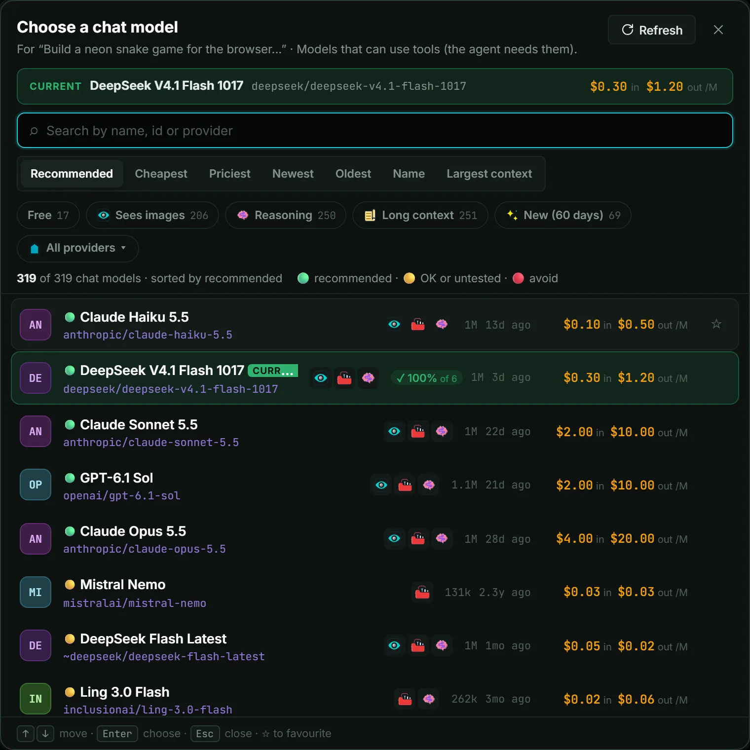Click the toolbox icon in DeepSeek V4.1 Flash 1017 row
This screenshot has width=750, height=750.
tap(344, 378)
